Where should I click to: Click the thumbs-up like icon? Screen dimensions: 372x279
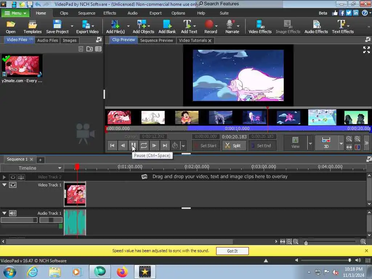(335, 13)
